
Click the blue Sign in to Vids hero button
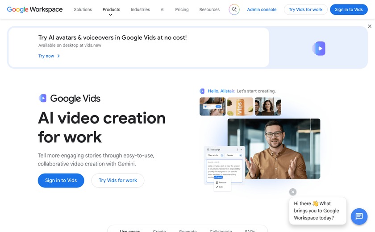pos(61,180)
